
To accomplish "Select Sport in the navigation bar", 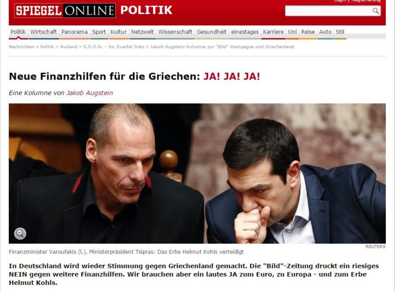I will (99, 32).
